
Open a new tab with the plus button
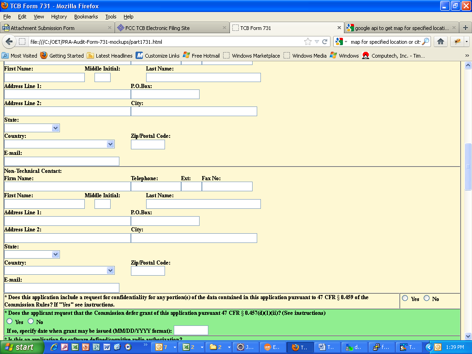pos(466,28)
